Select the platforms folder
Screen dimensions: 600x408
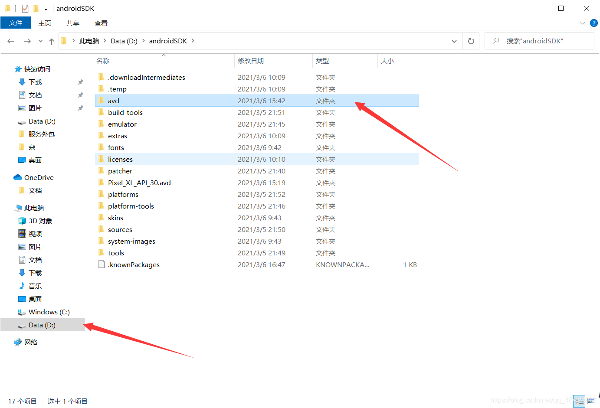point(257,194)
